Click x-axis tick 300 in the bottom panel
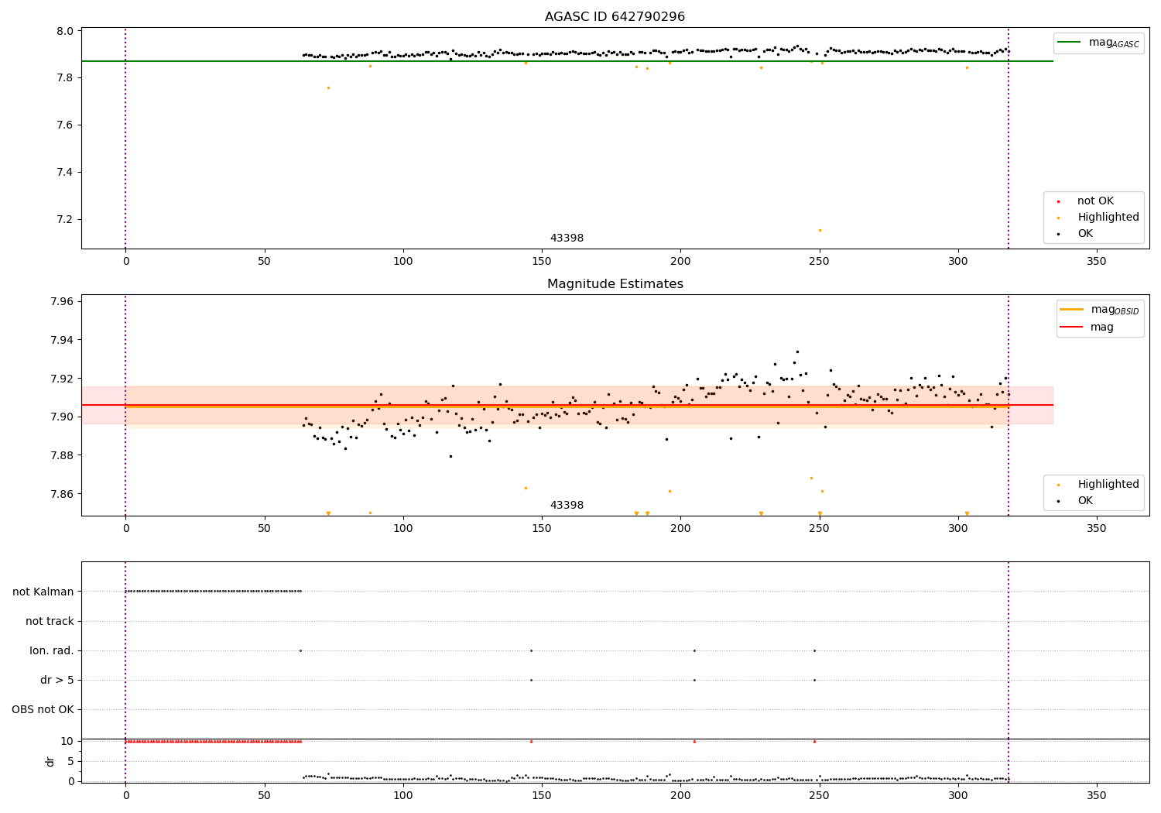The image size is (1161, 813). (958, 795)
